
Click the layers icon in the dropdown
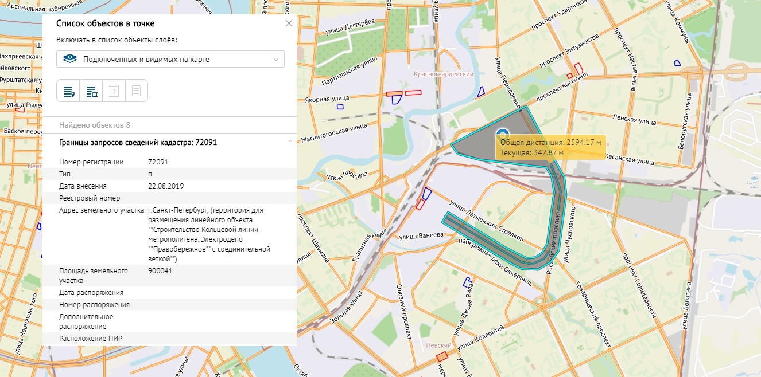pyautogui.click(x=69, y=59)
